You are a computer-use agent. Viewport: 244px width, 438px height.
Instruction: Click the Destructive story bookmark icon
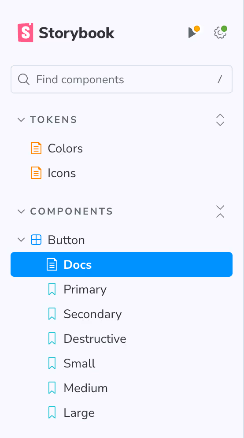tap(52, 338)
